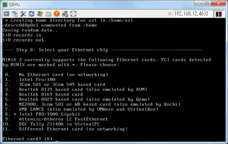Click the orange exclamation alert icon
228x144 pixels.
tap(57, 14)
